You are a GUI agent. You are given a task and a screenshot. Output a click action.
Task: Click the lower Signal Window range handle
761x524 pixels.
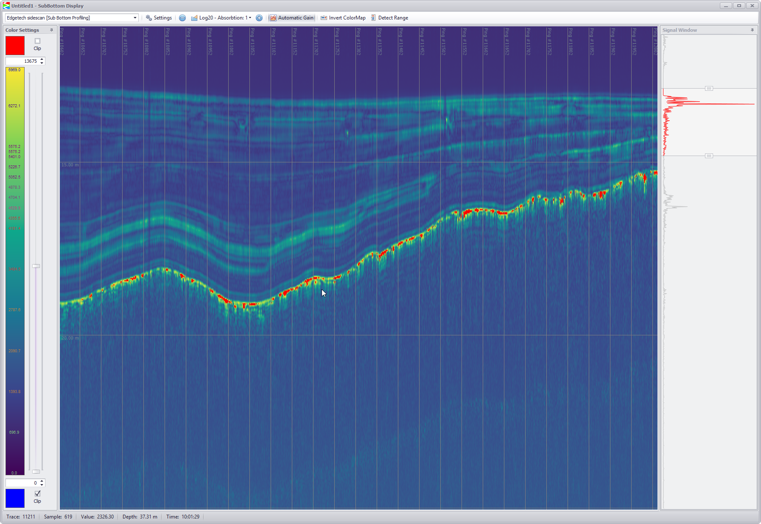[x=709, y=156]
